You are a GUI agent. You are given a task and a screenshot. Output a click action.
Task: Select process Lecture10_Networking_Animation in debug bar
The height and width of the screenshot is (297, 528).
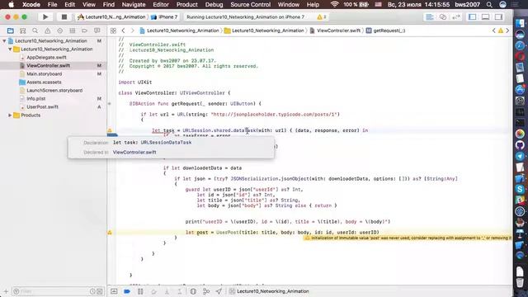pos(269,291)
